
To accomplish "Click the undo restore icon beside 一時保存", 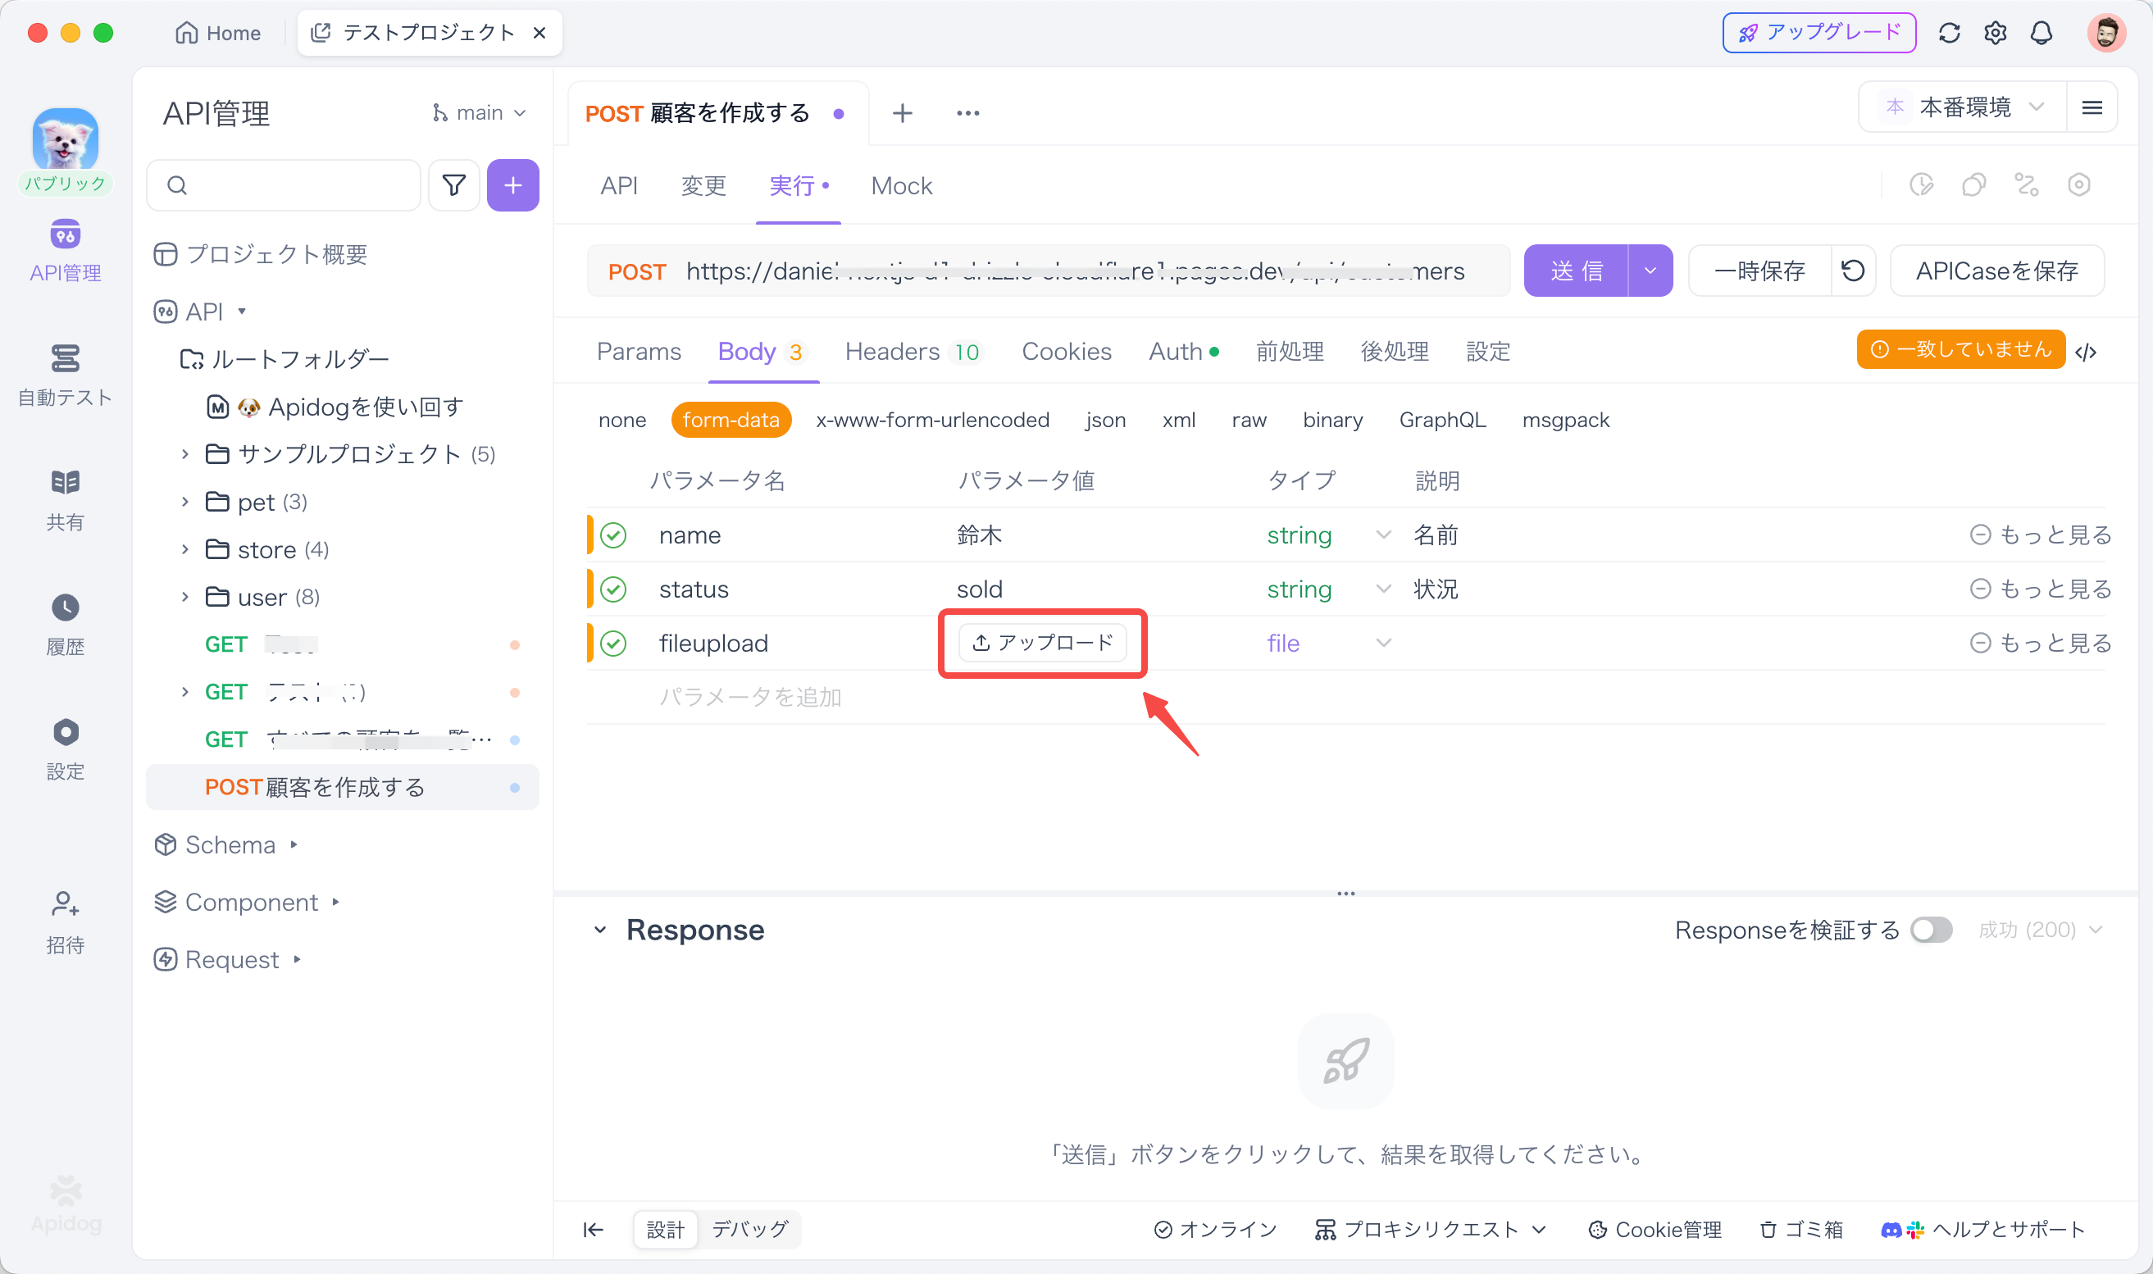I will (1853, 271).
